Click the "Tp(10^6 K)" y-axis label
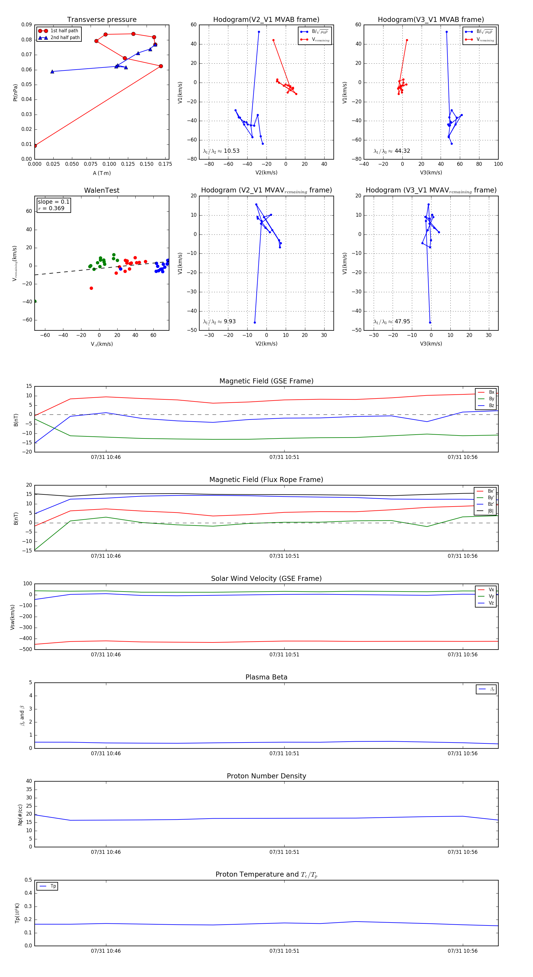 17,913
